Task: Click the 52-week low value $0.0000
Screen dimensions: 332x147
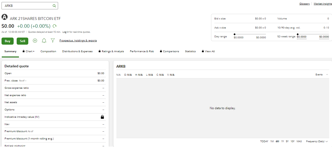Action: (x=302, y=37)
